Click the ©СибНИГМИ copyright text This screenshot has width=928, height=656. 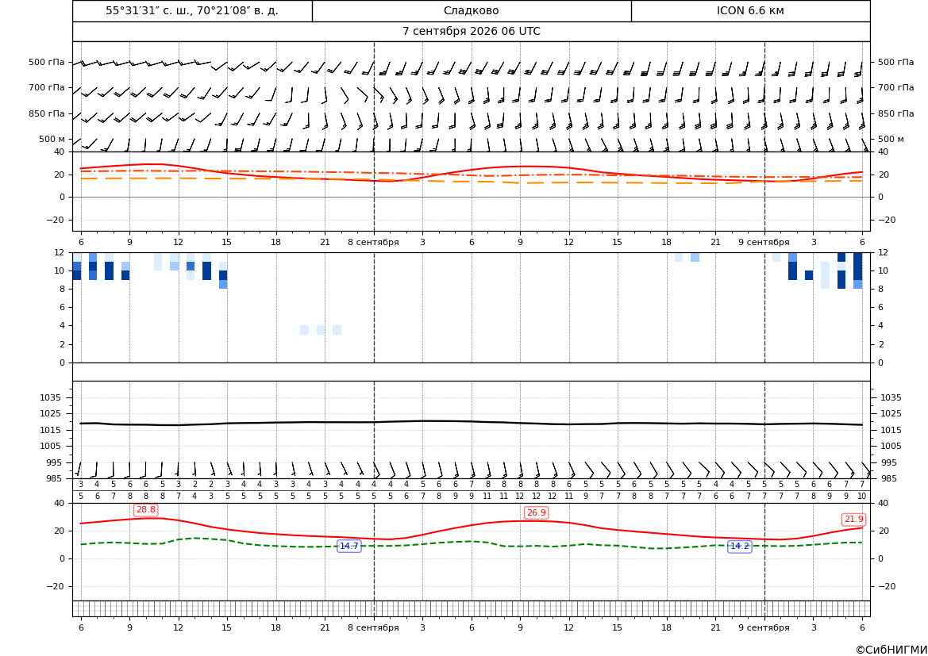coord(891,650)
